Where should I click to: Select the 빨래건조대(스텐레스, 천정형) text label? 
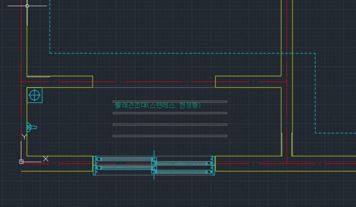(158, 105)
